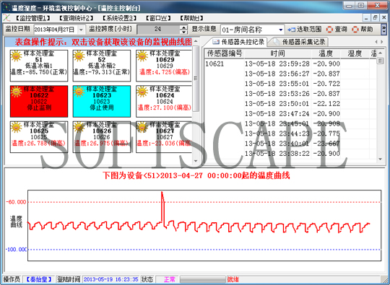
Task: Click the 帮助 lifebuoy icon in toolbar
Action: coord(355,30)
